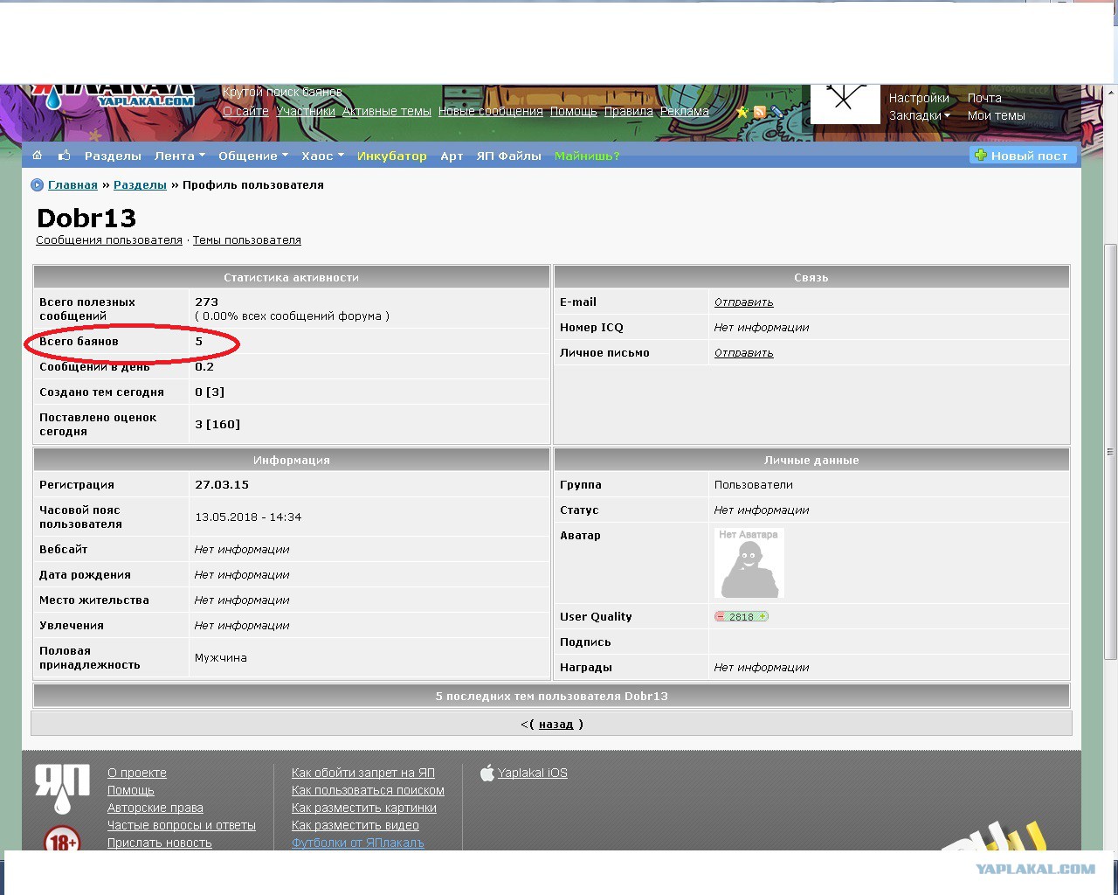The image size is (1118, 895).
Task: Click '5 последних тем пользователя Dobr13' header
Action: pos(552,697)
